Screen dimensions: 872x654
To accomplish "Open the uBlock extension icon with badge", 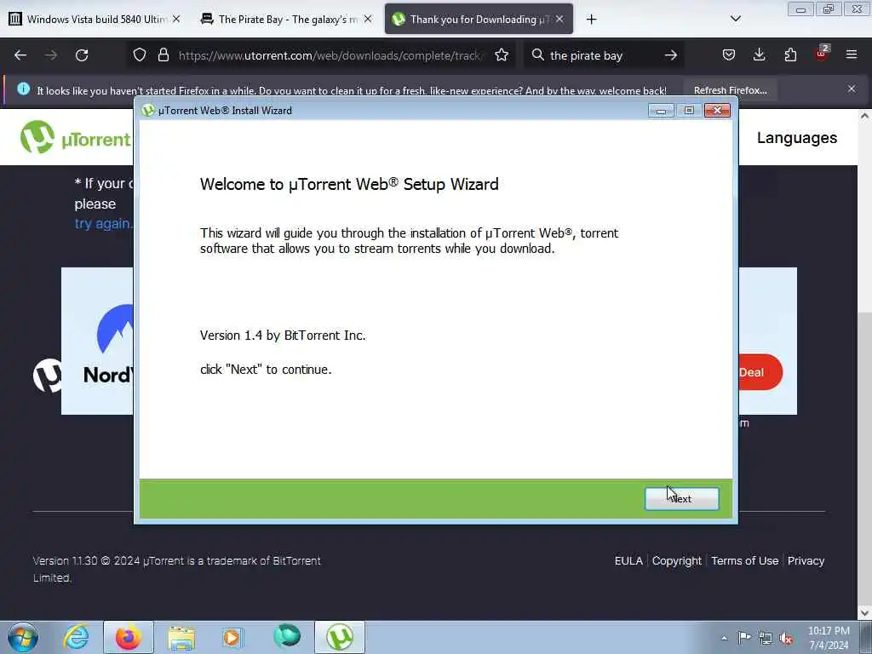I will pos(822,54).
